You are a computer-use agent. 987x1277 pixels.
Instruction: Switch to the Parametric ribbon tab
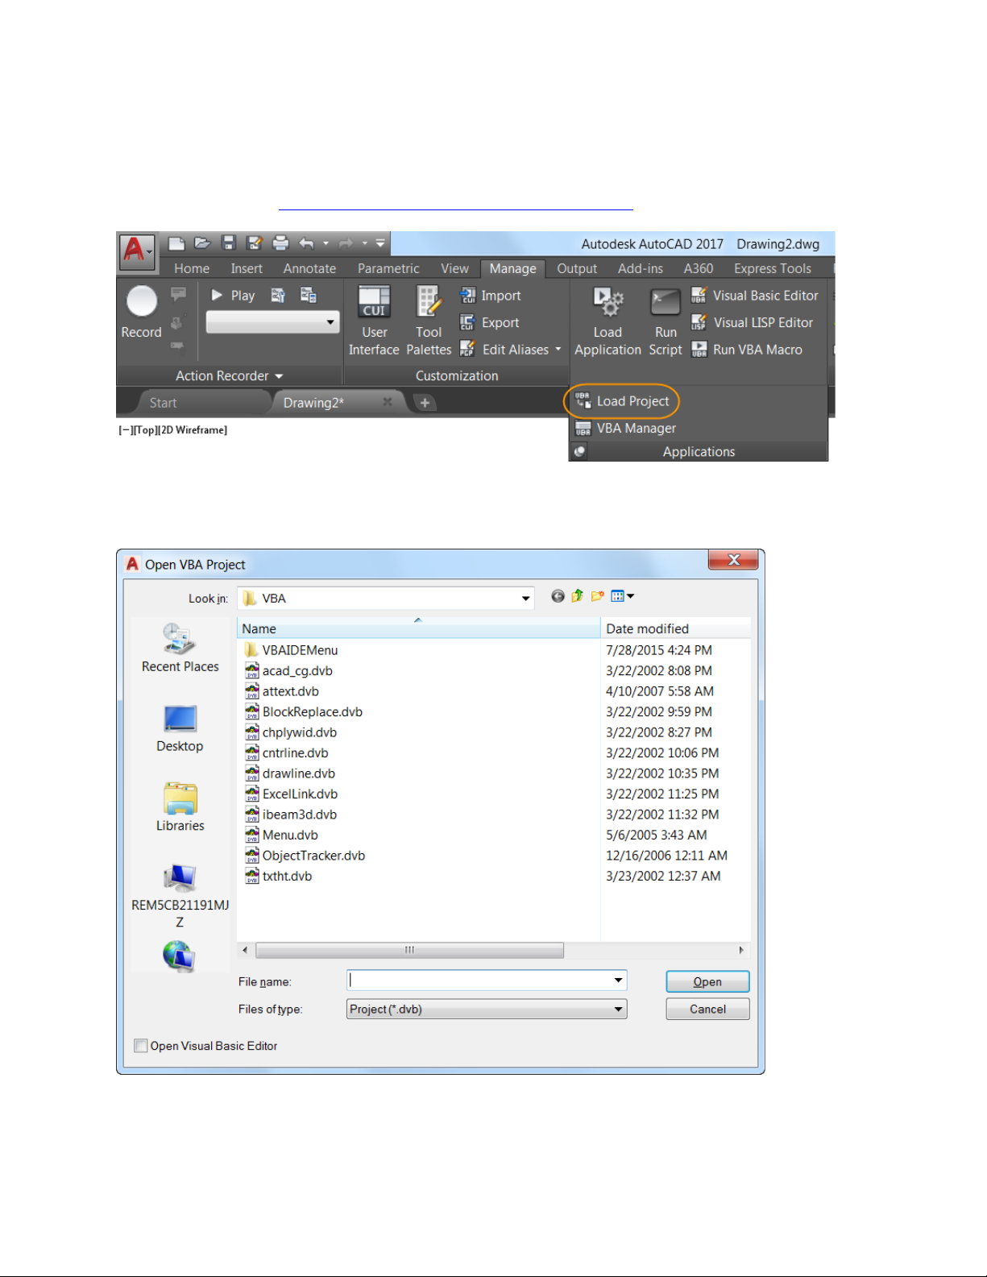(x=388, y=268)
